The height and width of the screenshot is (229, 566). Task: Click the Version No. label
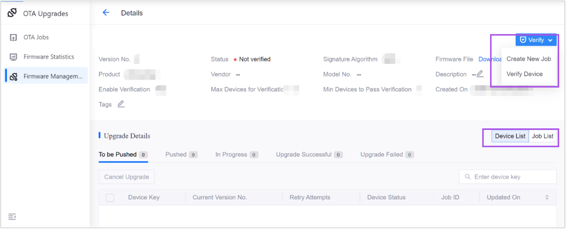pyautogui.click(x=114, y=59)
